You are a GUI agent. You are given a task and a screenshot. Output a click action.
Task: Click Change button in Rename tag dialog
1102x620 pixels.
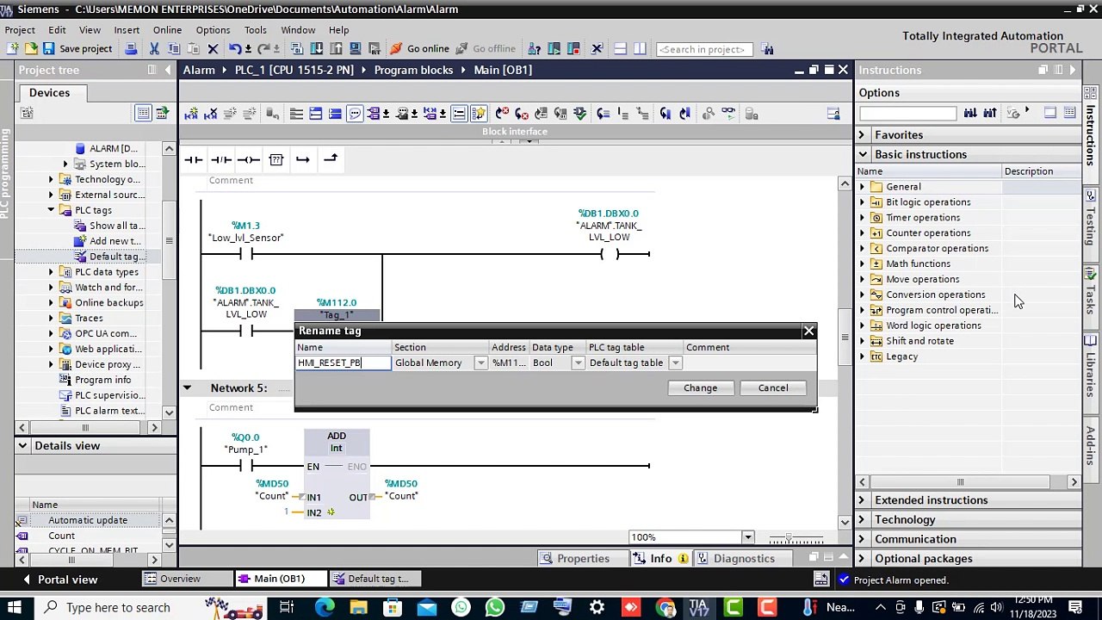coord(700,387)
